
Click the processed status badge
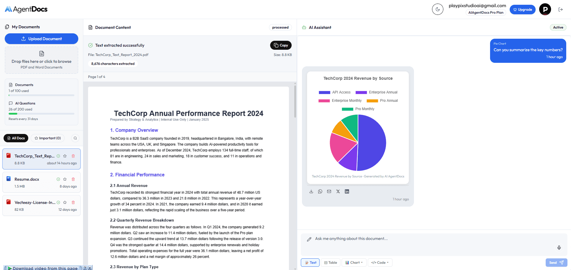pyautogui.click(x=280, y=27)
